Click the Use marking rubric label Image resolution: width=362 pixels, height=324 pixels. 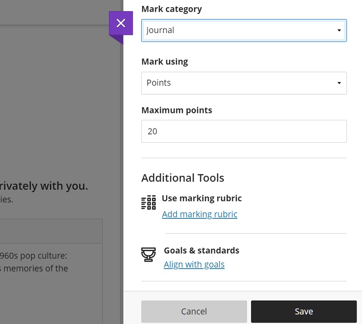pos(202,198)
